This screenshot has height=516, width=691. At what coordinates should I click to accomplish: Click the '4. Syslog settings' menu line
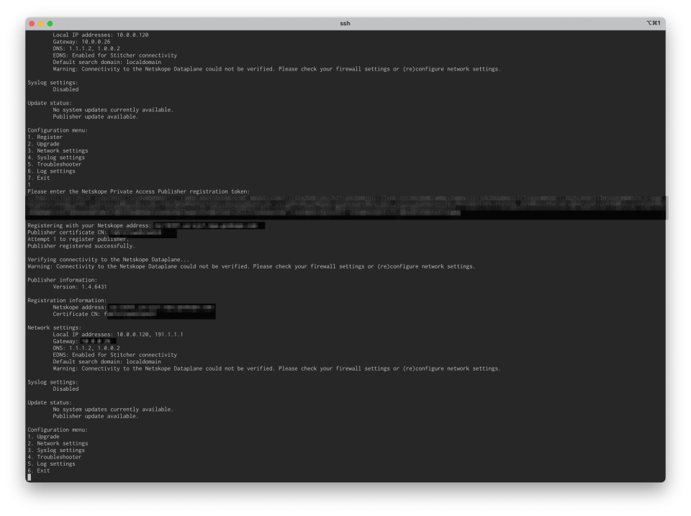(x=56, y=158)
